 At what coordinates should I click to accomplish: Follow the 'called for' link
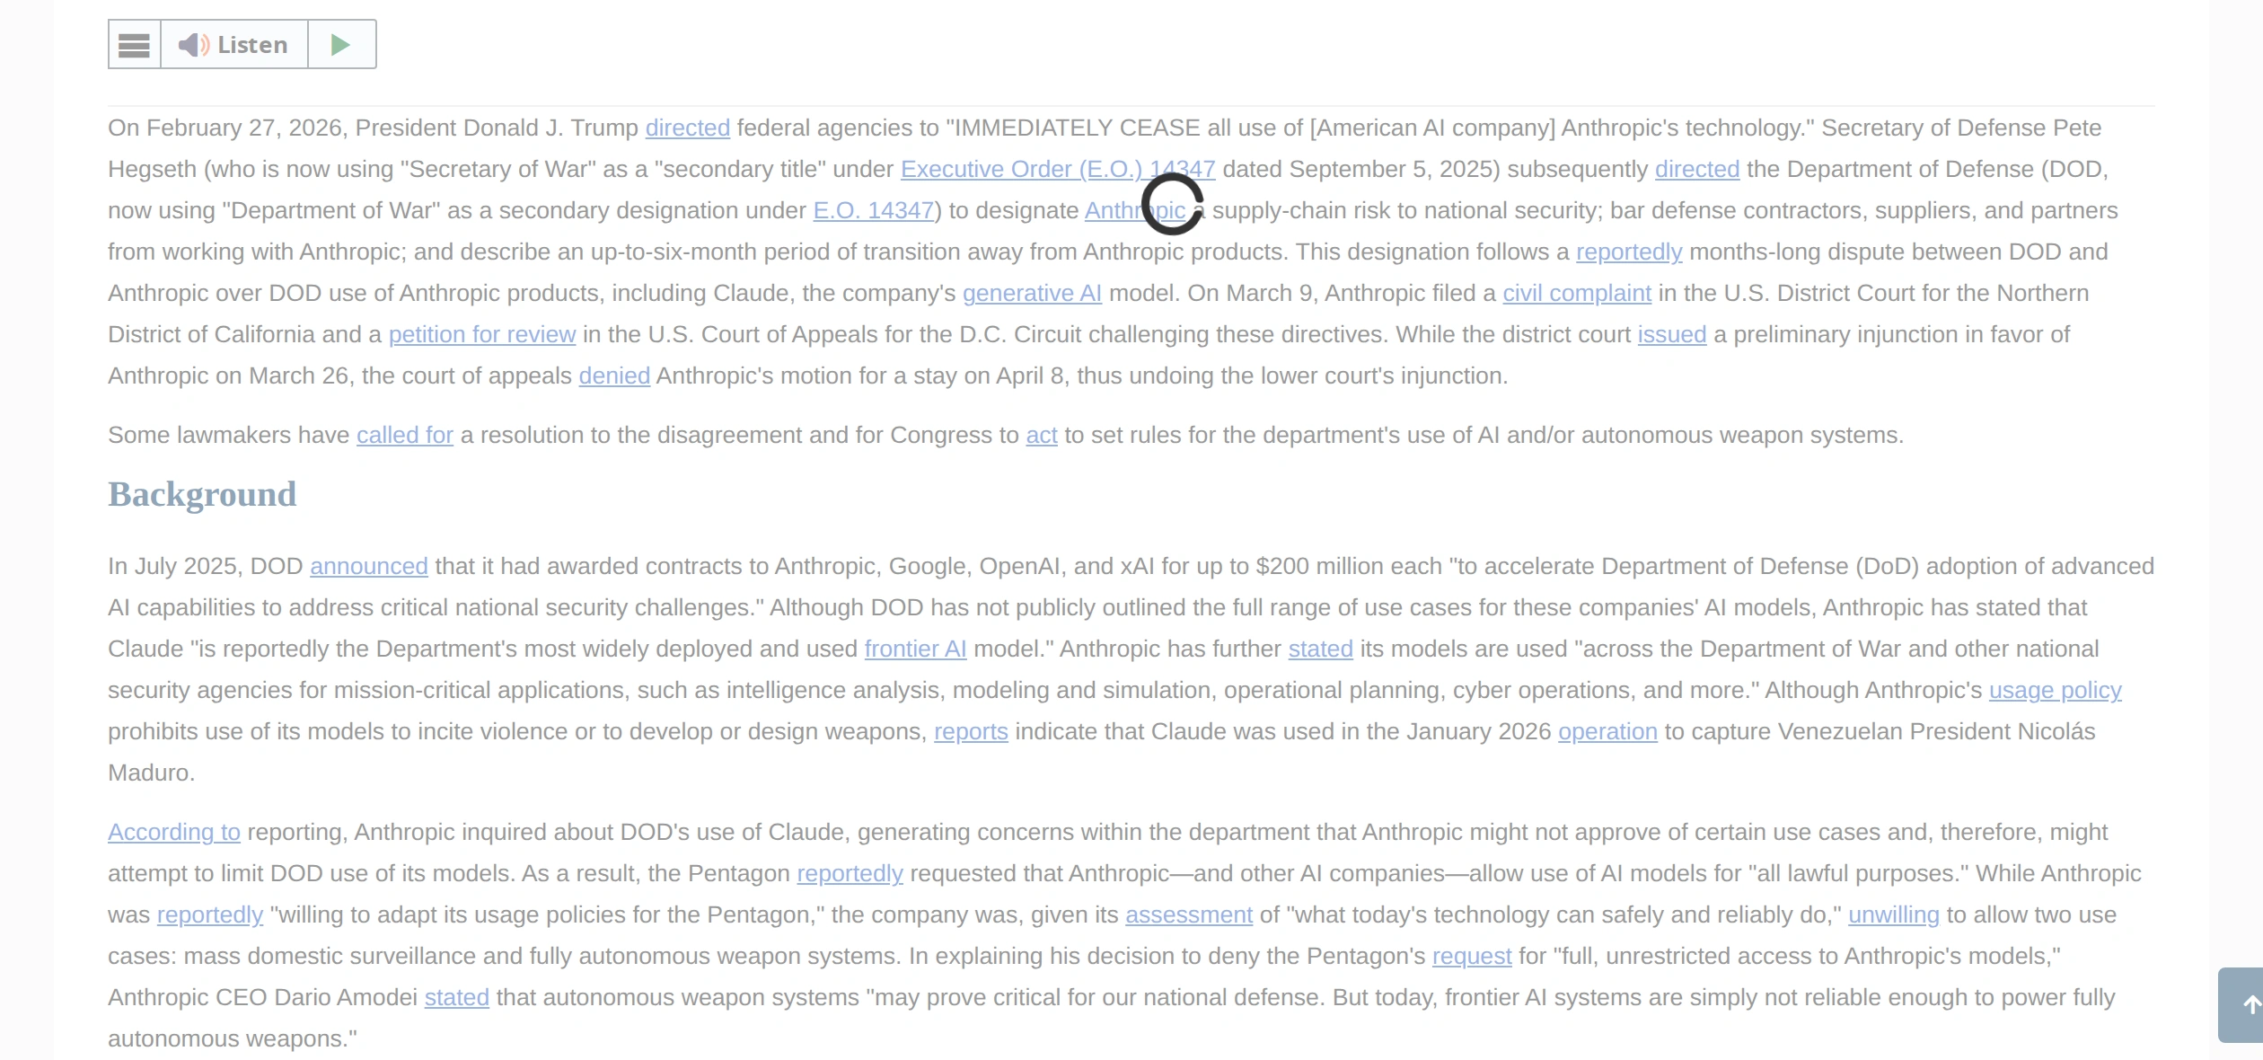[x=405, y=435]
